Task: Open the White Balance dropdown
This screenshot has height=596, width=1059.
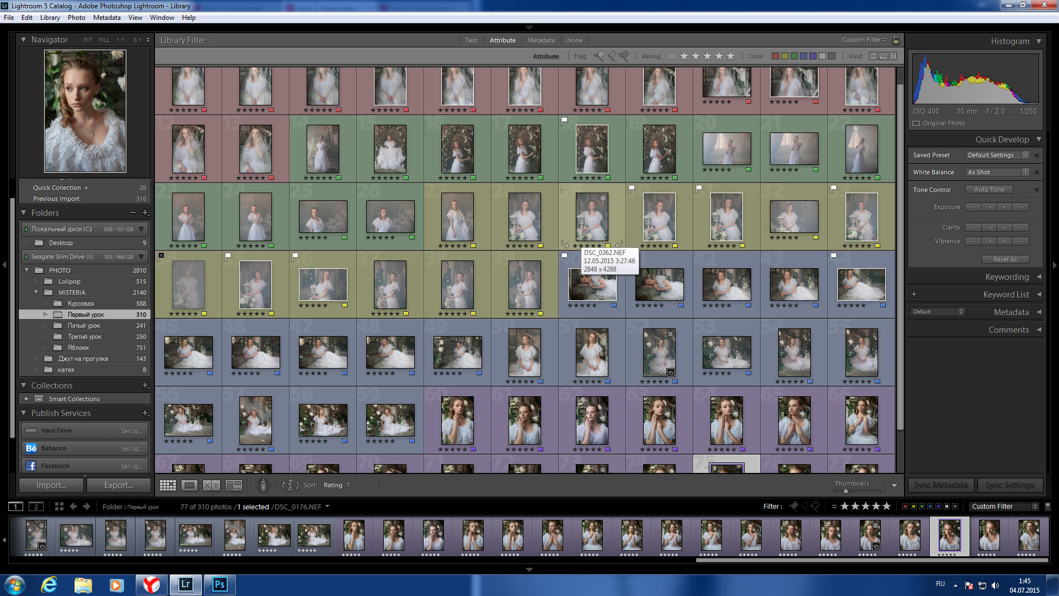Action: (x=997, y=172)
